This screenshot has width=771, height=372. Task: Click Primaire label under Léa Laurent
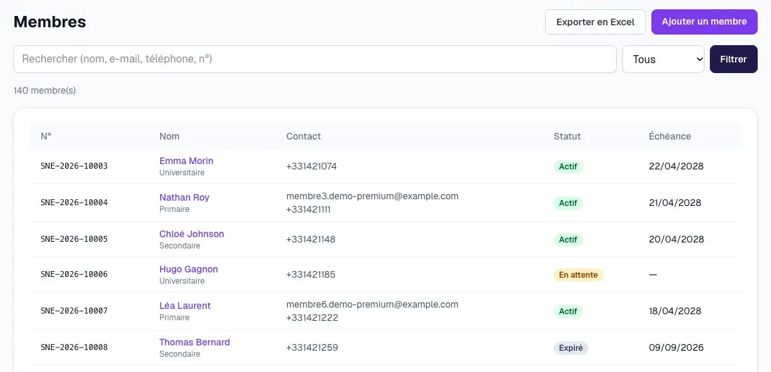[x=175, y=318]
